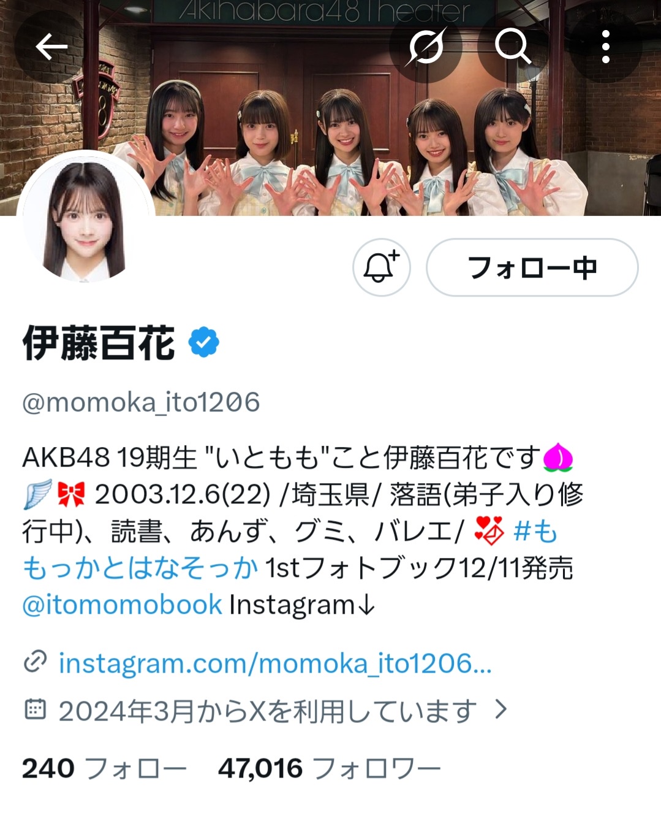The image size is (661, 818).
Task: Tap the display name 伊藤百花
Action: tap(99, 342)
